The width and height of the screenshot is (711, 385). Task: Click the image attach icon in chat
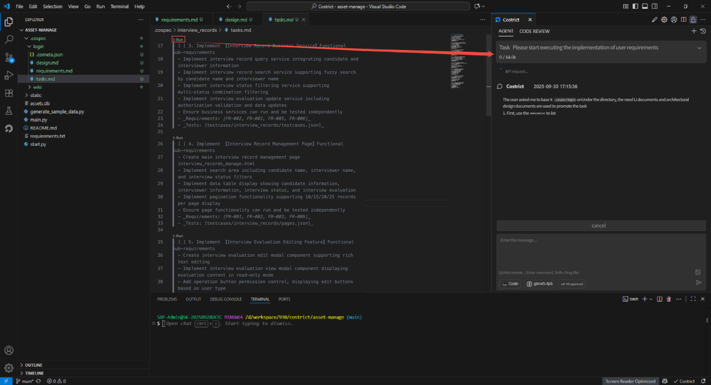tap(697, 272)
